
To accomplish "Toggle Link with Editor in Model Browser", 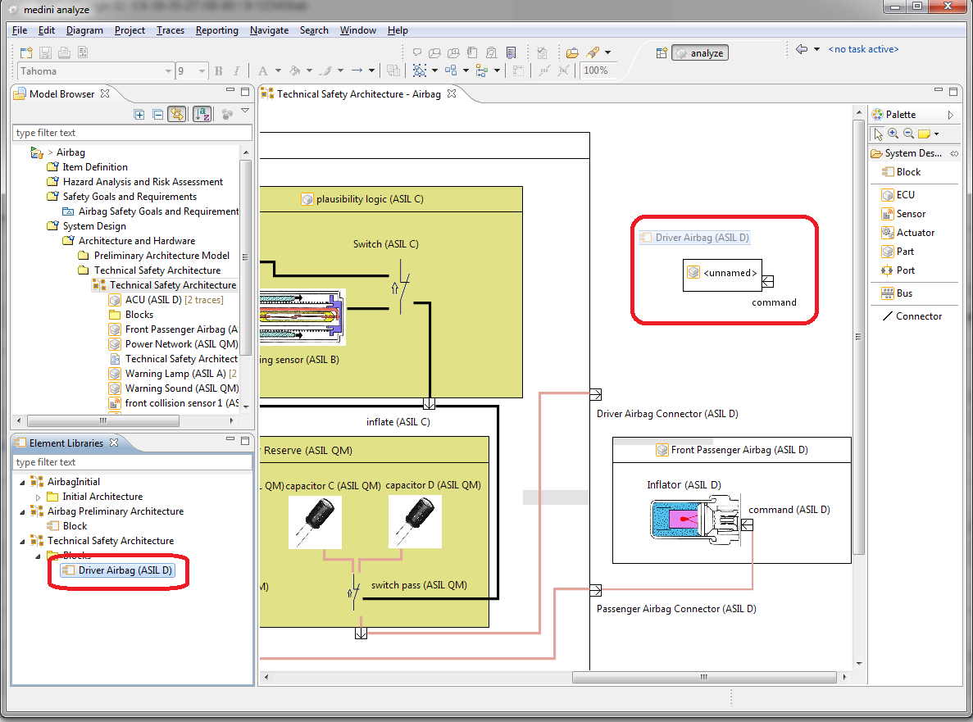I will click(x=176, y=115).
